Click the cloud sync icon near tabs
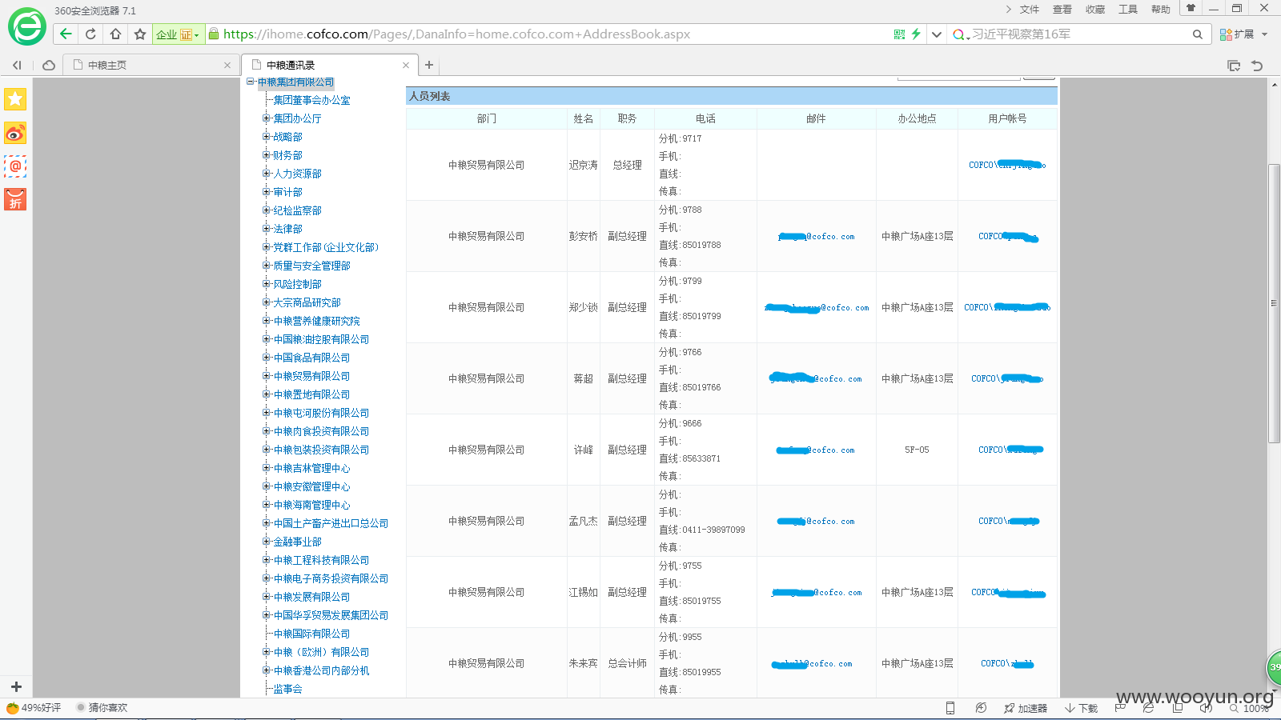 click(49, 65)
